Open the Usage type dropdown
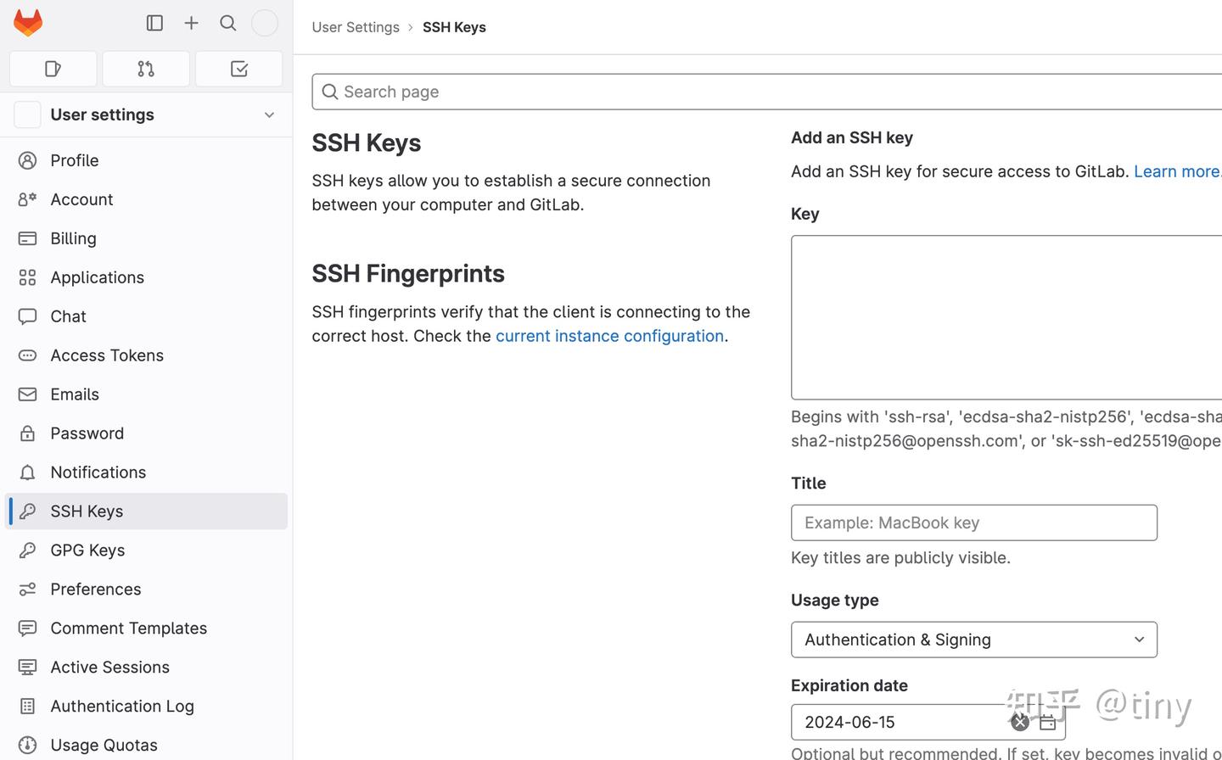This screenshot has width=1222, height=760. tap(973, 640)
